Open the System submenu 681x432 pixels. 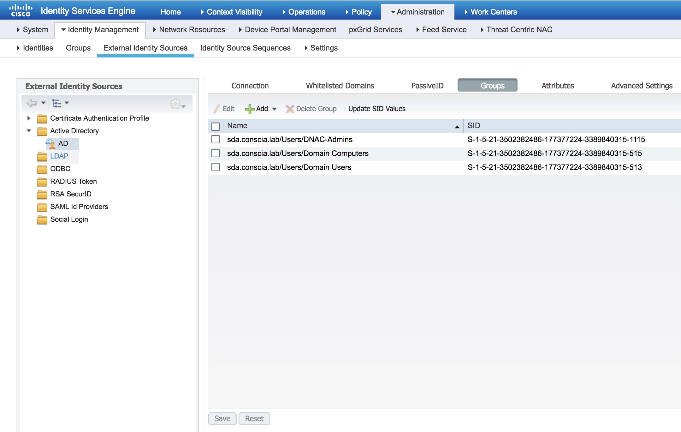32,30
